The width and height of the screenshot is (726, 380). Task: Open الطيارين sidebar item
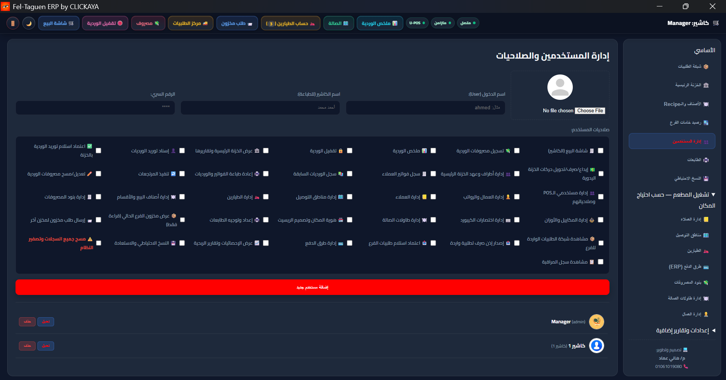(672, 251)
